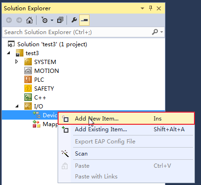Click the Forward navigation arrow icon

(x=19, y=20)
